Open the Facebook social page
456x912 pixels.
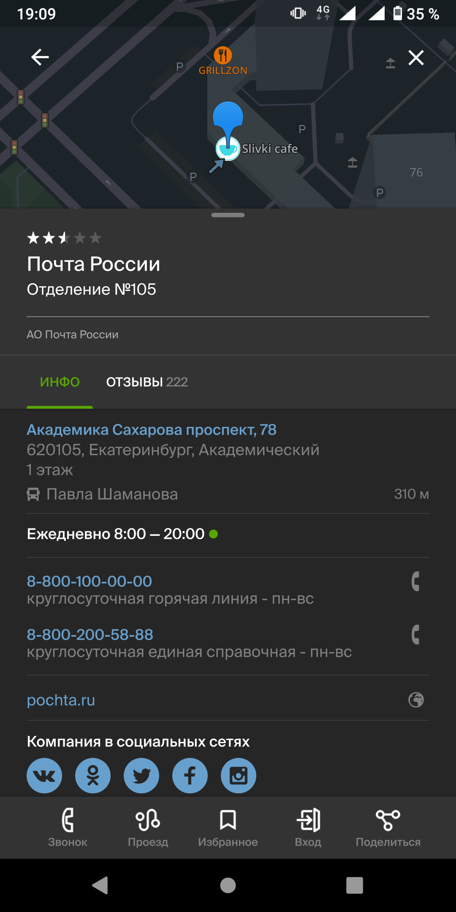[190, 776]
